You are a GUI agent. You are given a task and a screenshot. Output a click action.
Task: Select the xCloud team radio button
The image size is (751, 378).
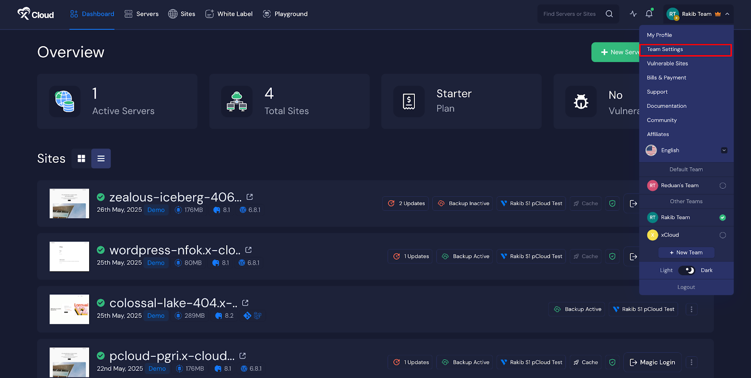[x=722, y=235]
